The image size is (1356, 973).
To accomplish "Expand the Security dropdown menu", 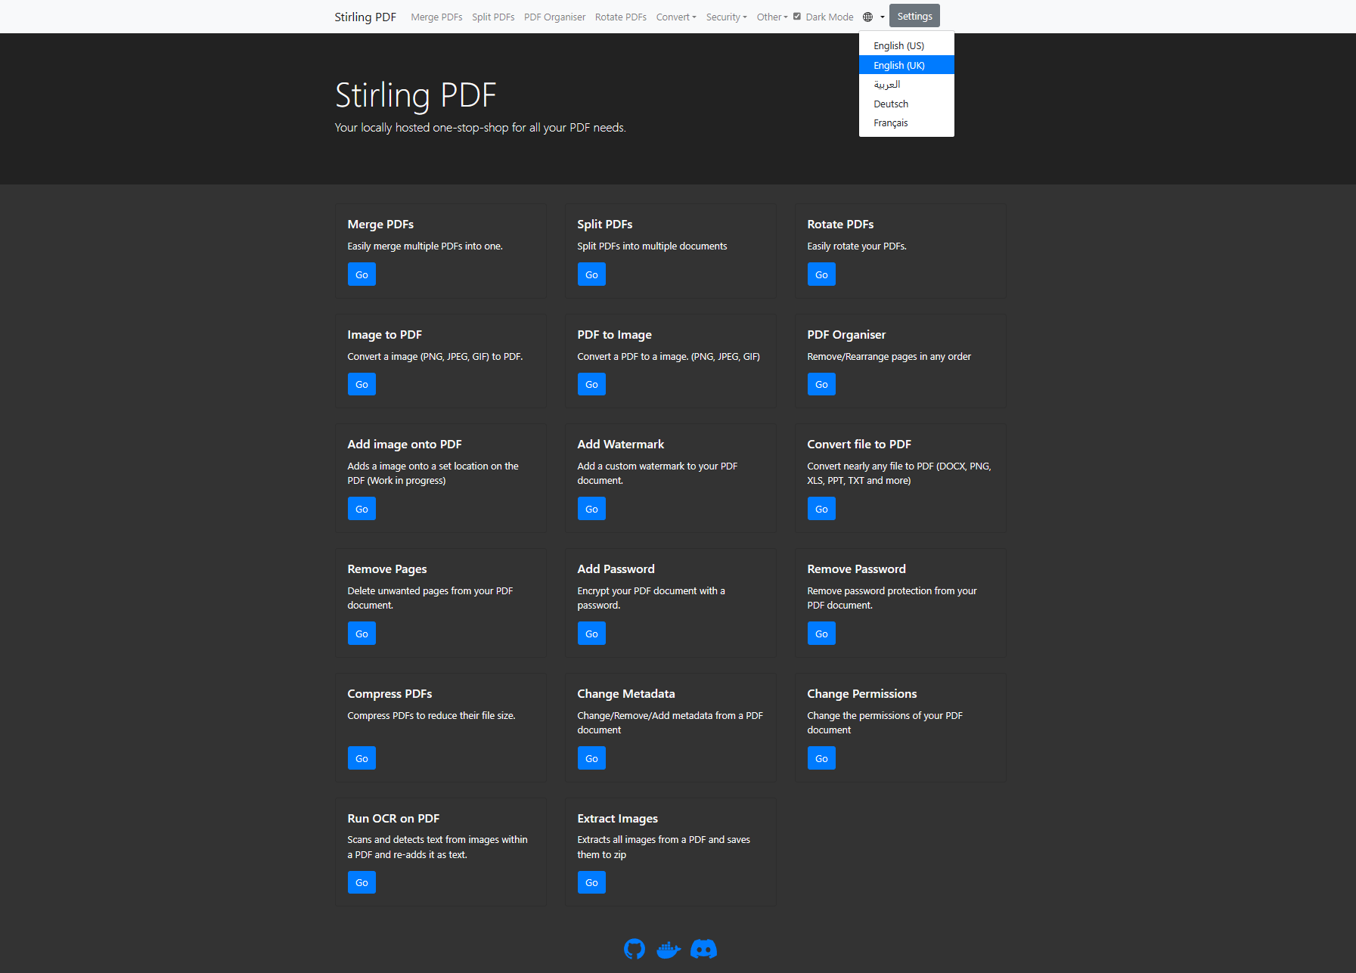I will [x=726, y=17].
